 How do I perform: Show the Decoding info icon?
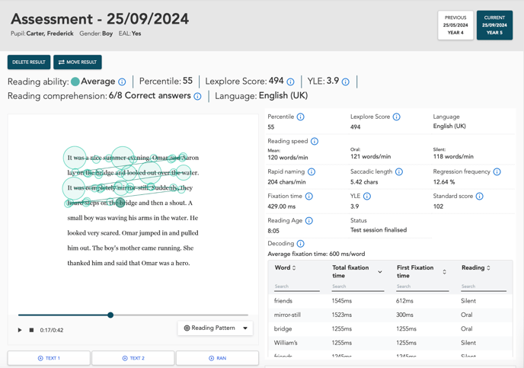click(x=300, y=244)
